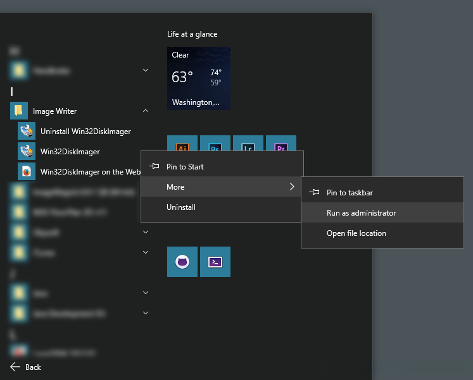Click the Uninstall Win32DiskImager icon
Screen dimensions: 473x380
point(27,132)
